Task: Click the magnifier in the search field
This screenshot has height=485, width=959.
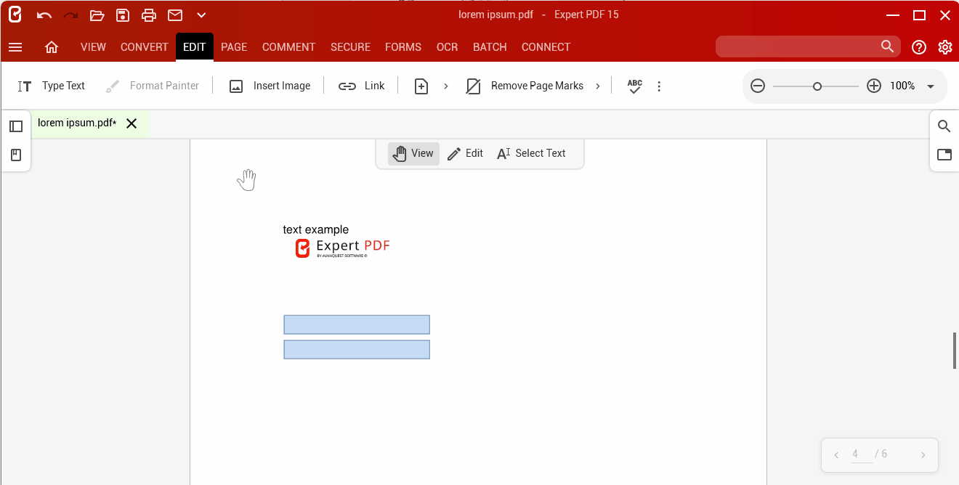Action: point(887,46)
